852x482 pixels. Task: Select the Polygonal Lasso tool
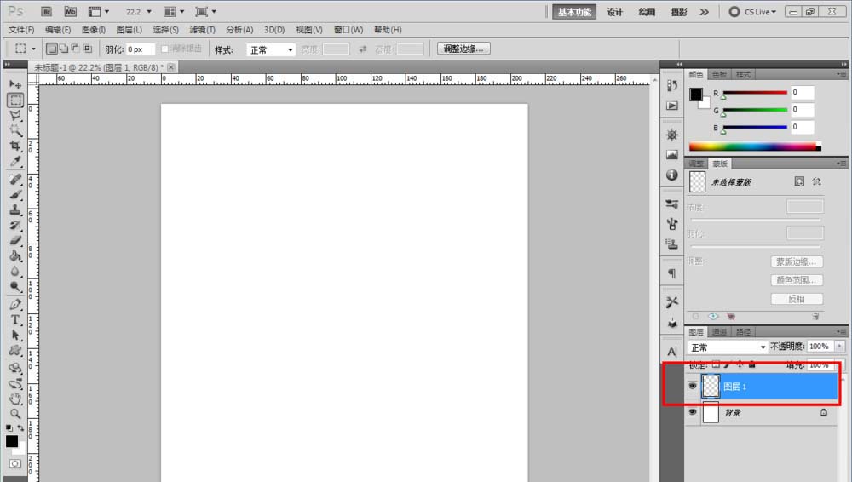point(15,115)
